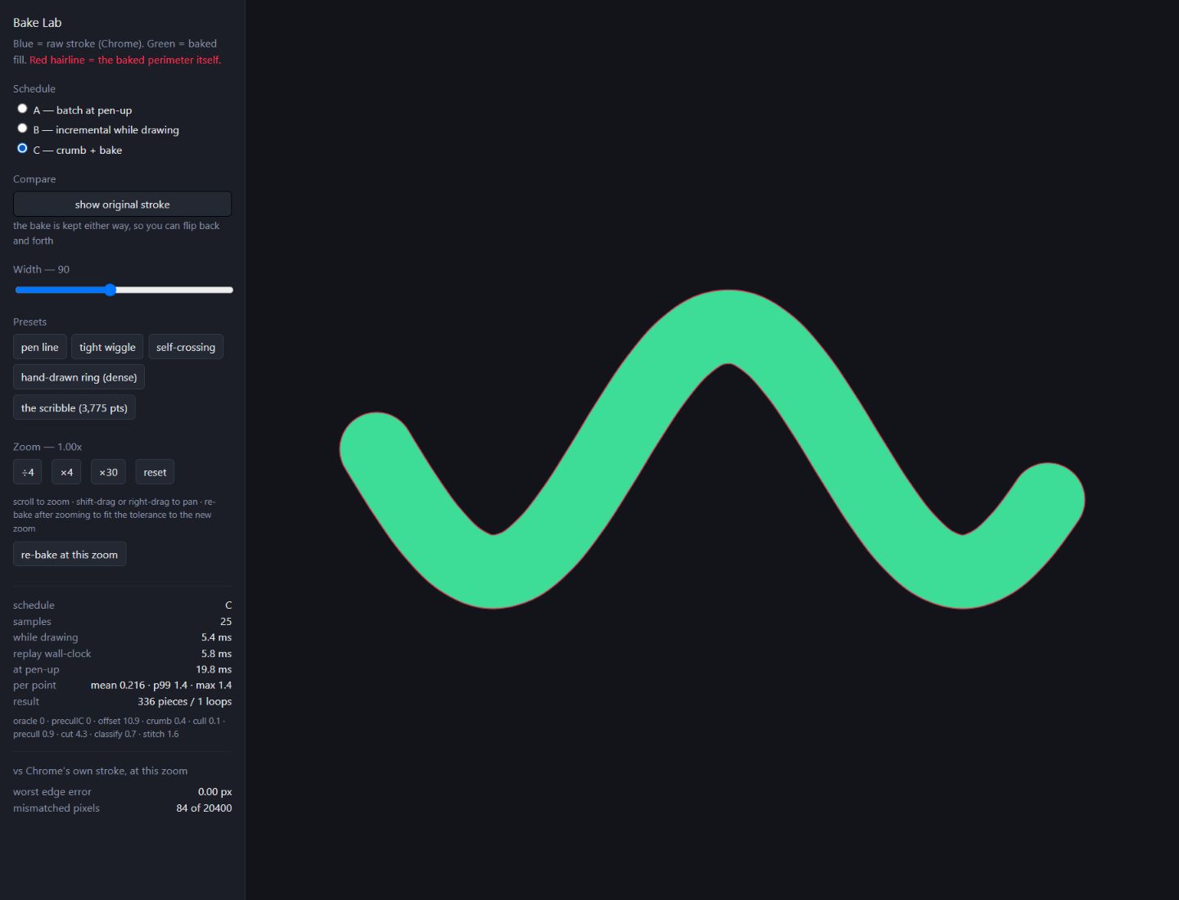This screenshot has width=1179, height=900.
Task: Select schedule C — crumb + bake
Action: coord(22,149)
